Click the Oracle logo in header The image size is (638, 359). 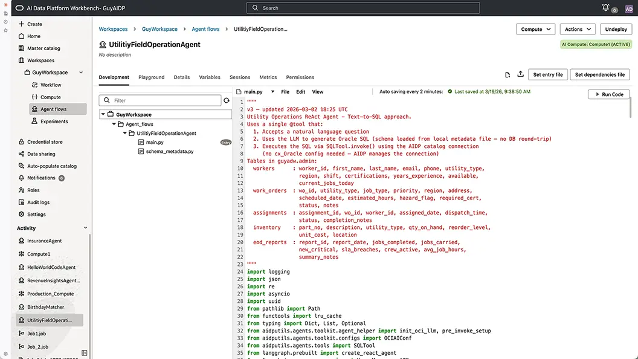point(19,8)
